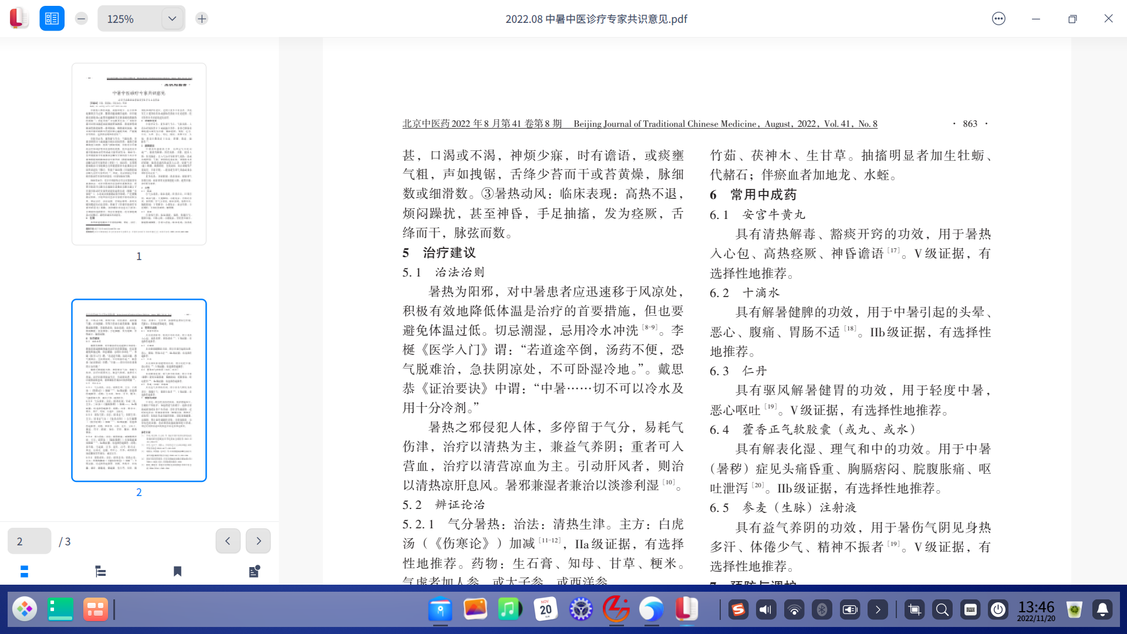Image resolution: width=1127 pixels, height=634 pixels.
Task: Open system search from the tray
Action: point(943,609)
